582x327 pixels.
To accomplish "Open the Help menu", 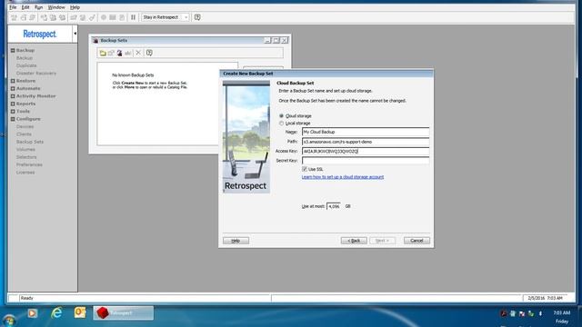I will [75, 7].
